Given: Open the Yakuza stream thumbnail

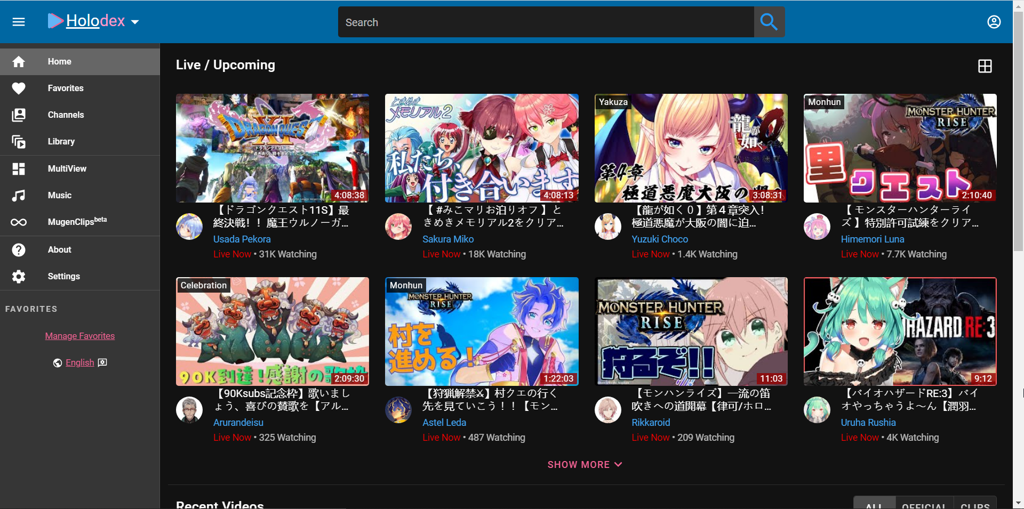Looking at the screenshot, I should click(691, 148).
